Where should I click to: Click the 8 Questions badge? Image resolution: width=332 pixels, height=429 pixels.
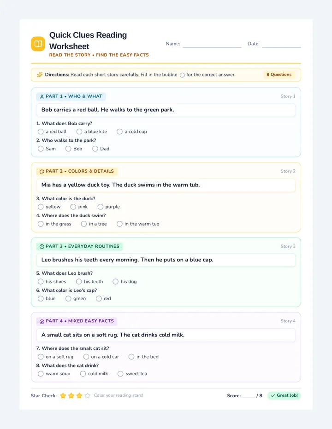pos(279,75)
